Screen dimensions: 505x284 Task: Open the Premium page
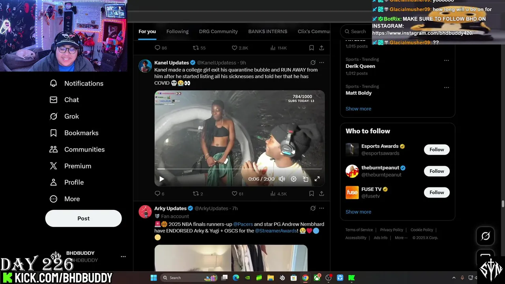pyautogui.click(x=70, y=166)
